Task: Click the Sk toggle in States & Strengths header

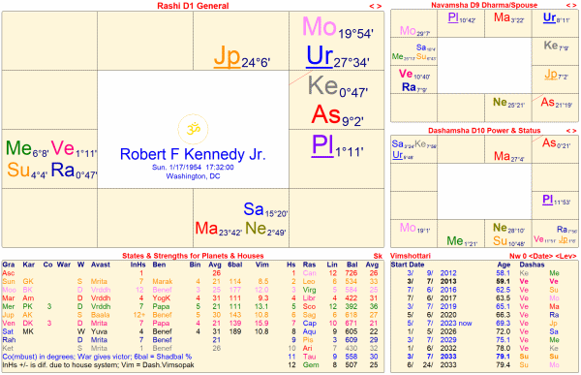Action: (378, 256)
